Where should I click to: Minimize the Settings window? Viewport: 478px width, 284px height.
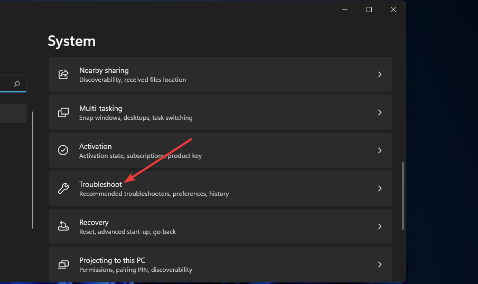click(345, 10)
